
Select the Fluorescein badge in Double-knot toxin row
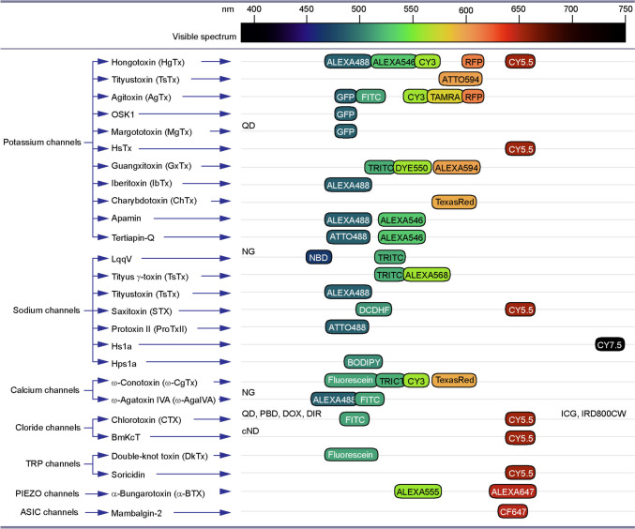coord(351,455)
